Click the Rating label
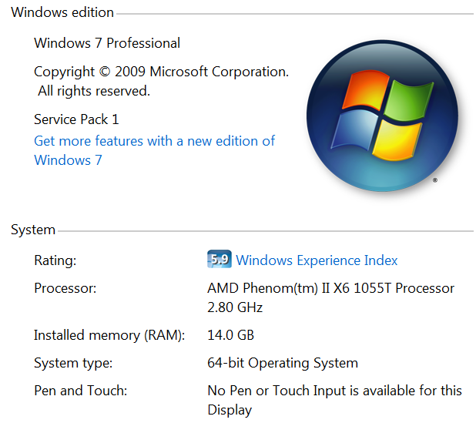This screenshot has width=476, height=423. tap(55, 260)
